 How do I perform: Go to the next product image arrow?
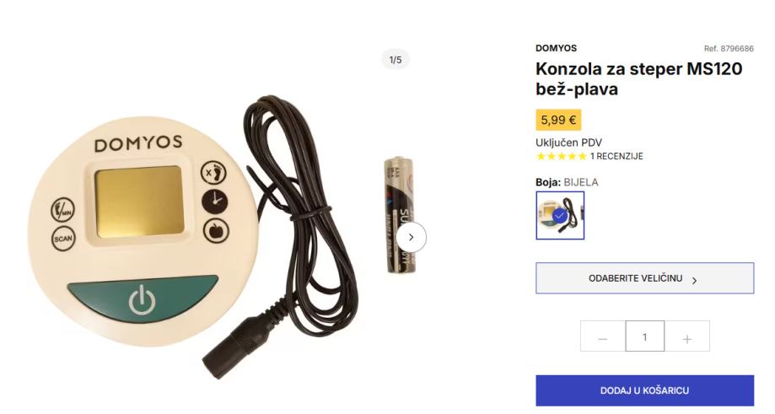pyautogui.click(x=411, y=237)
